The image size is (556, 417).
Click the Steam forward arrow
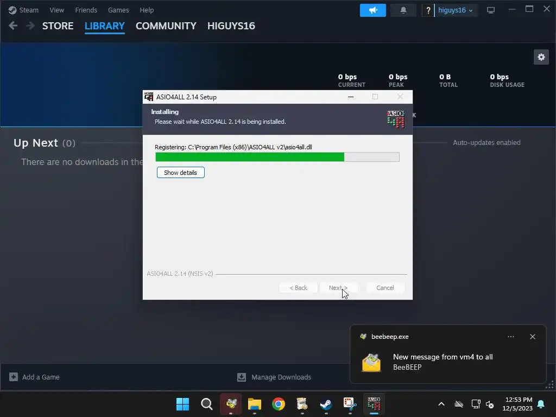click(30, 26)
